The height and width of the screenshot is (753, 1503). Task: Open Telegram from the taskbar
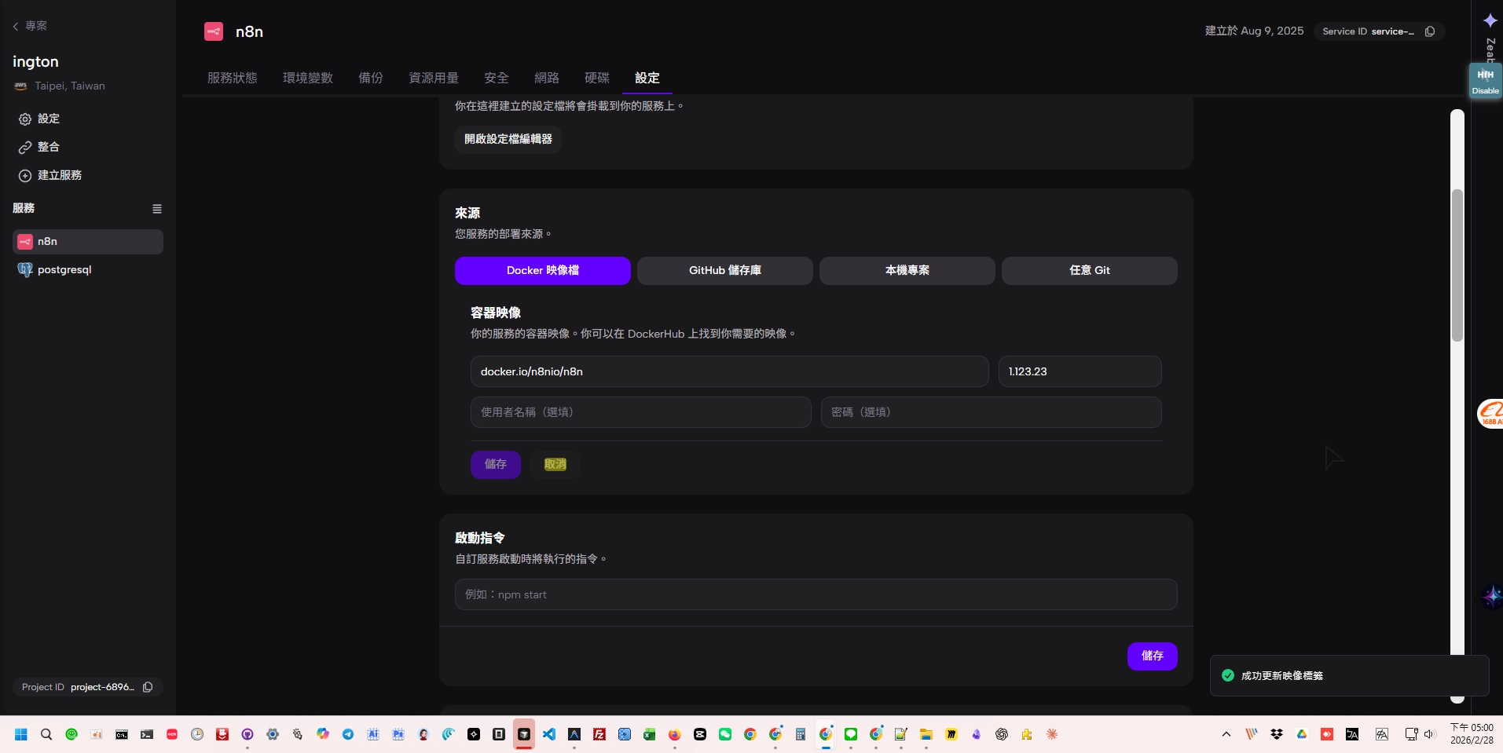(x=348, y=735)
